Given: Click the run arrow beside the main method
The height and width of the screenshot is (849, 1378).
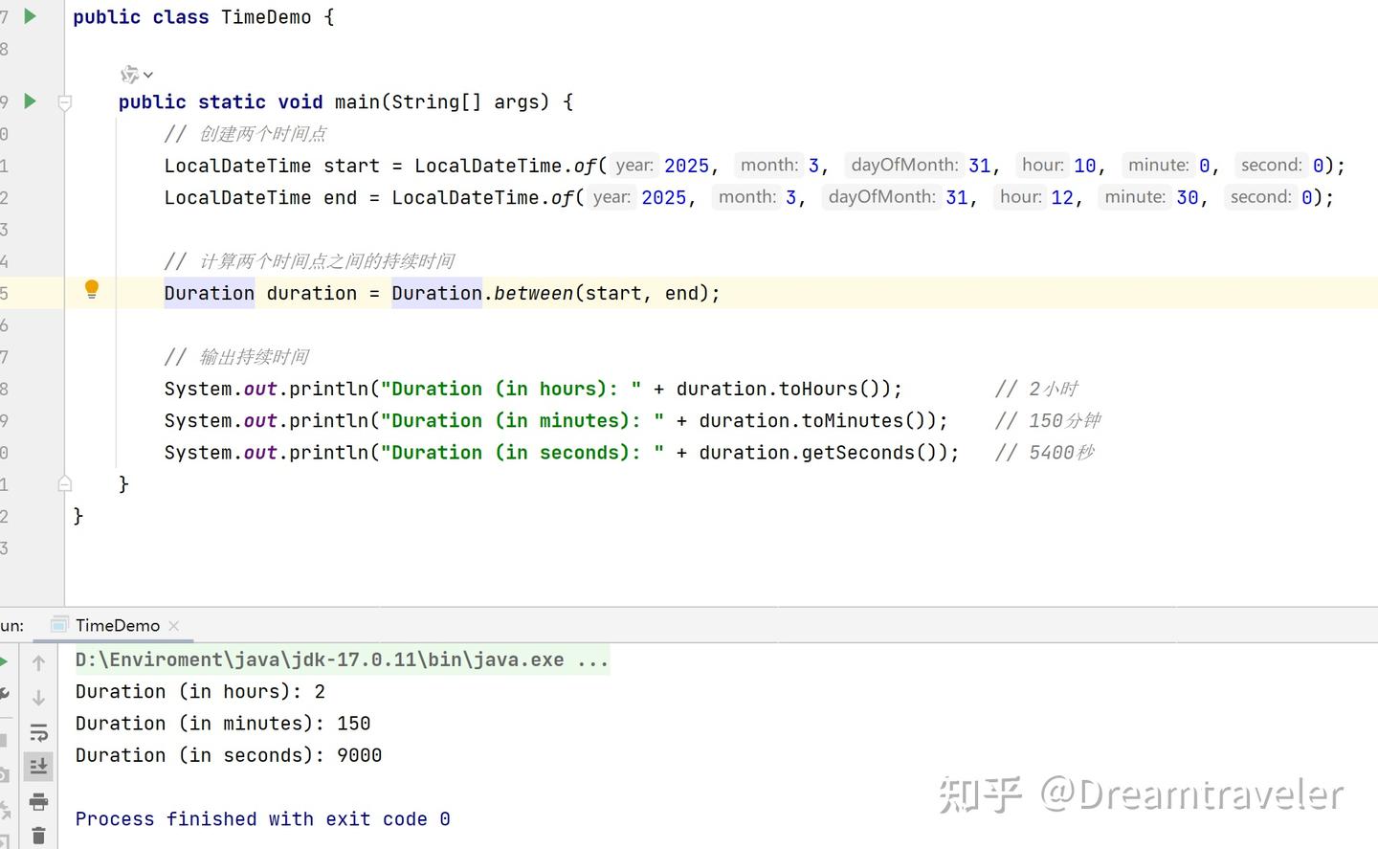Looking at the screenshot, I should [30, 101].
